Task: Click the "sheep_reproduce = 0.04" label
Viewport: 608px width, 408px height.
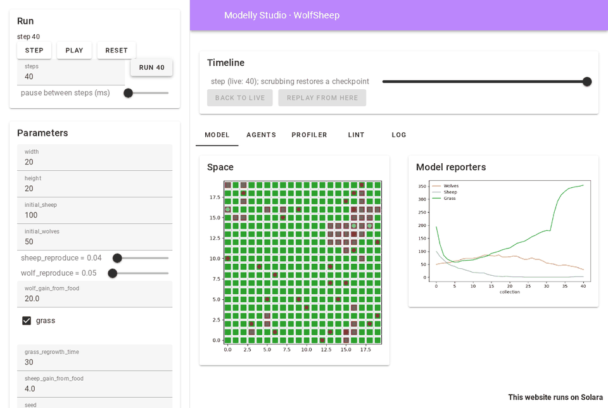Action: coord(61,258)
